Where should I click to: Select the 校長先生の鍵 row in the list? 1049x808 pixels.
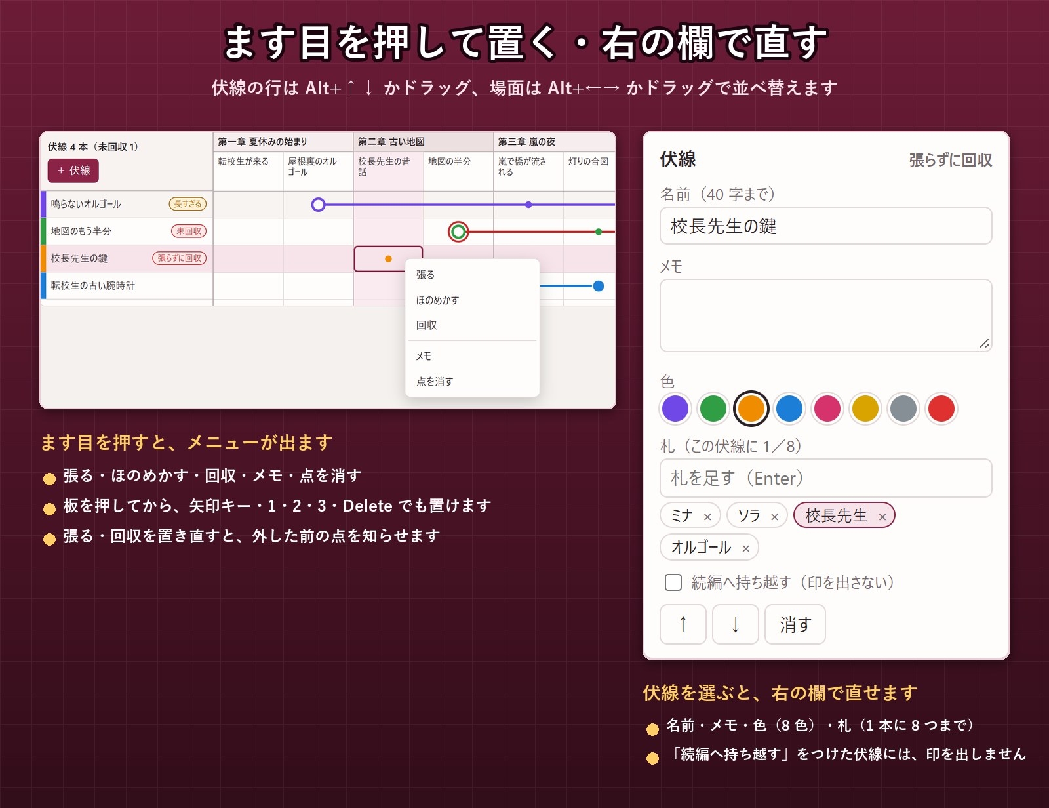[x=127, y=258]
